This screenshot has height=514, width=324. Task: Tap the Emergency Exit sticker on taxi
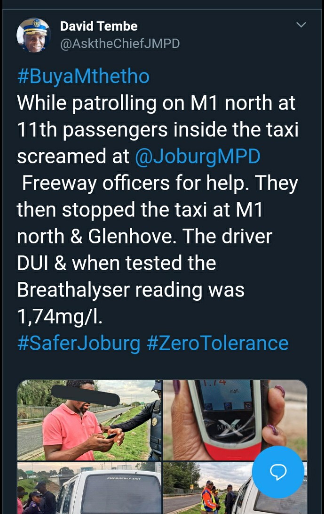pyautogui.click(x=124, y=479)
